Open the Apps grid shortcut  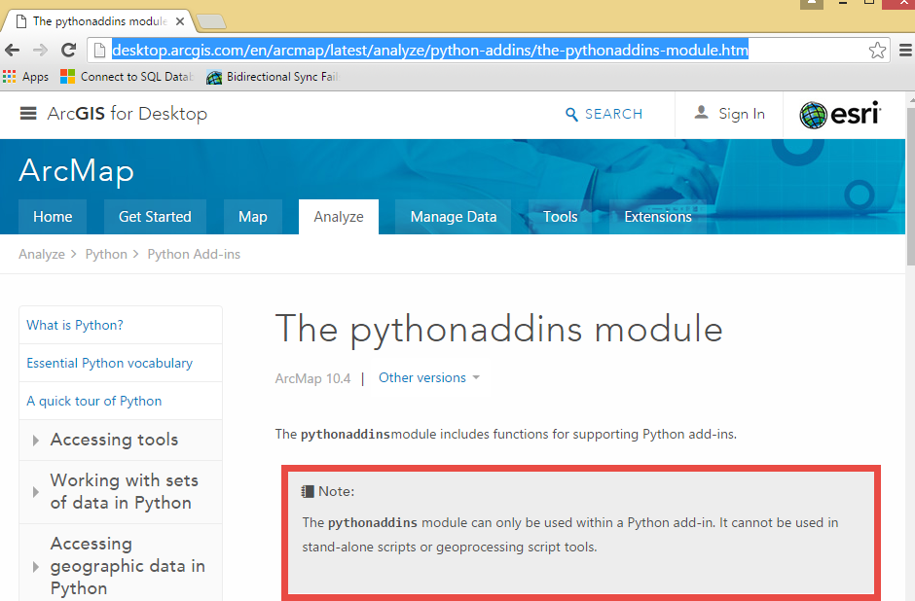[25, 77]
